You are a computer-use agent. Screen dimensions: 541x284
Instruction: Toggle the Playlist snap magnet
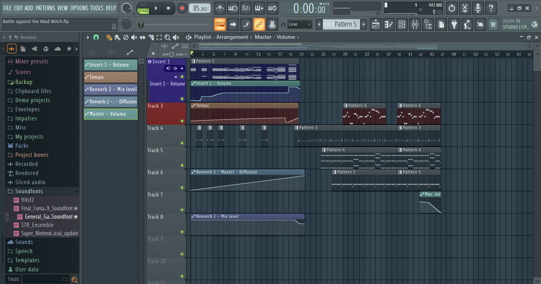click(96, 37)
